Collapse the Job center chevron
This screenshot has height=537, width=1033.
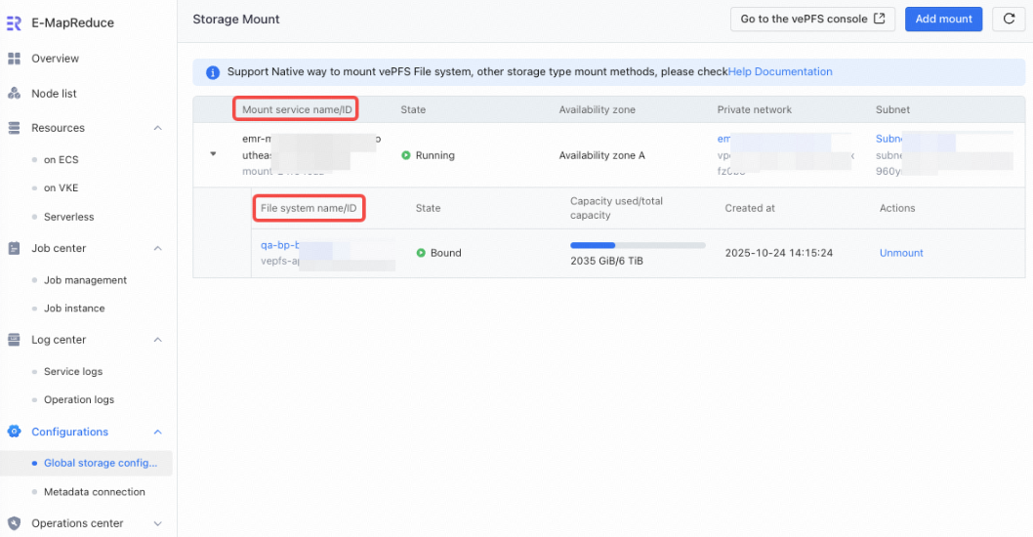point(157,248)
